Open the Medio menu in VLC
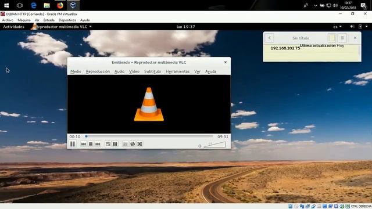The width and height of the screenshot is (372, 209). (76, 71)
